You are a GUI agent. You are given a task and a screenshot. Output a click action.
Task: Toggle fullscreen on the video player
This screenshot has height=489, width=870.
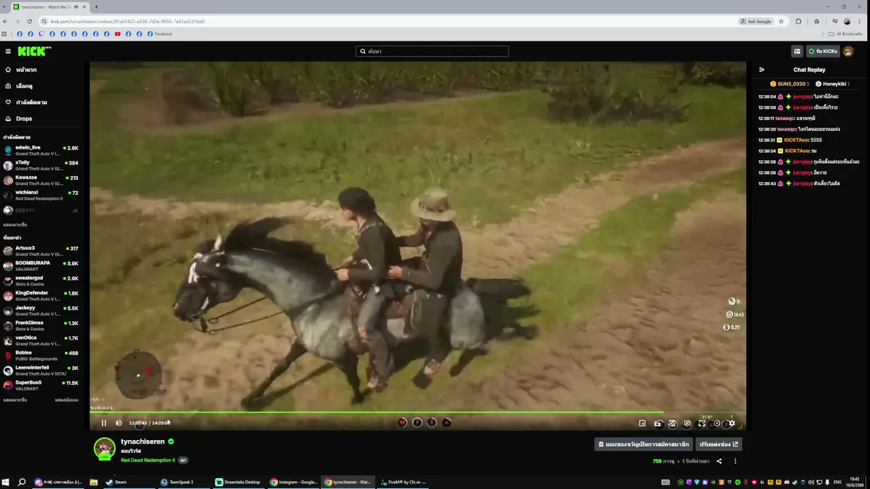702,423
